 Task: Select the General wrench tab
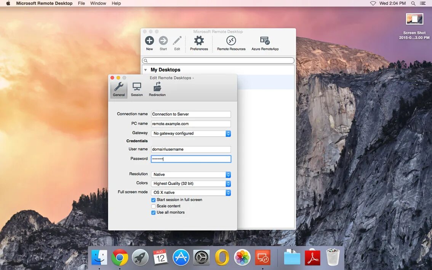tap(119, 89)
